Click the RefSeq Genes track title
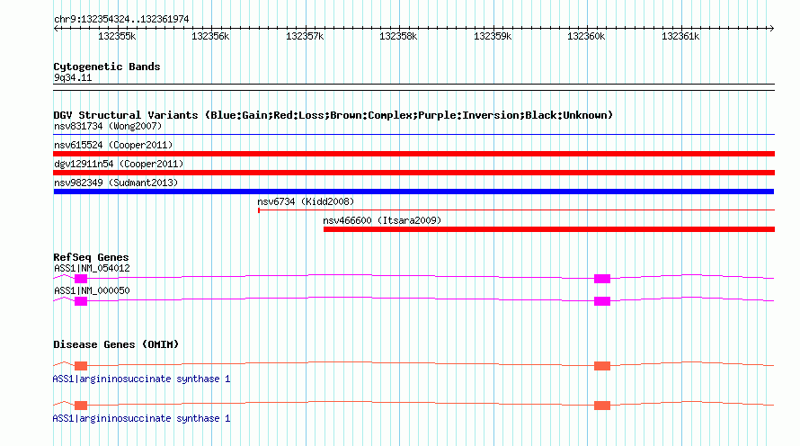Screen dimensions: 800x446 [x=91, y=257]
